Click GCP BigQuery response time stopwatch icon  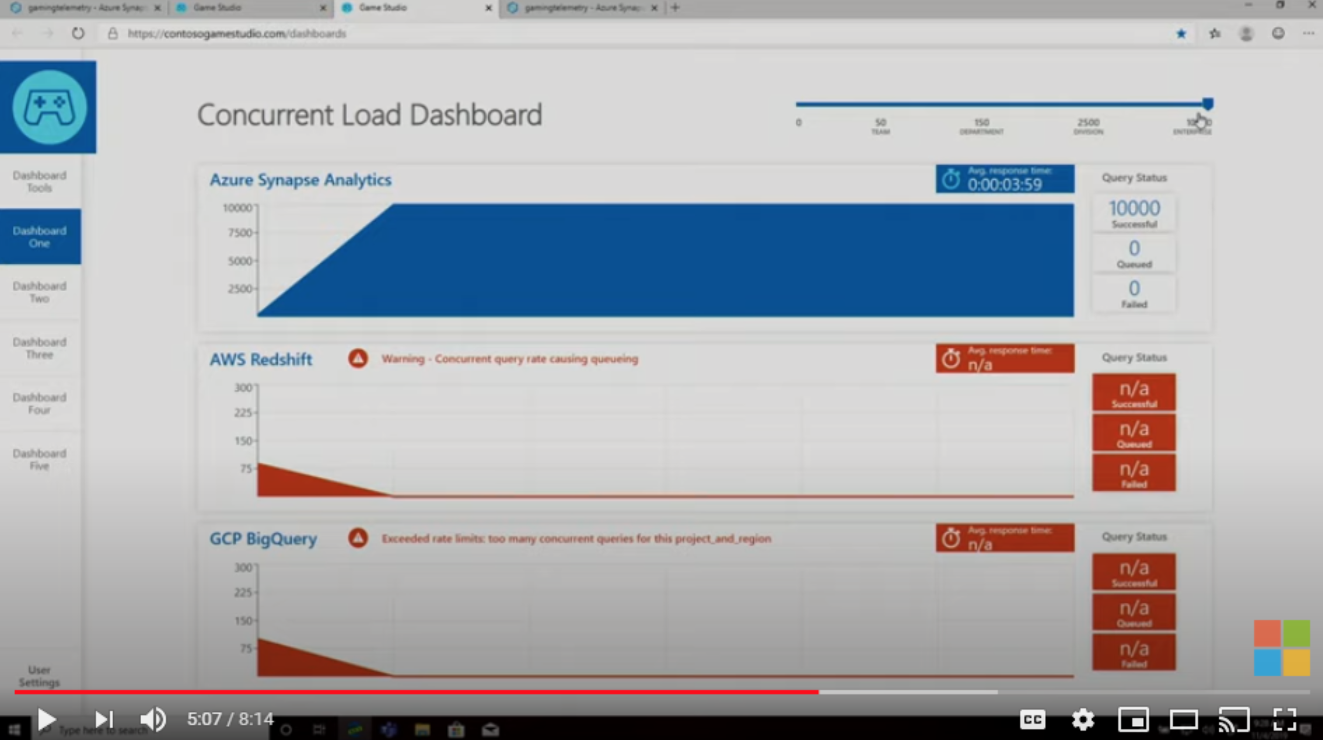click(951, 538)
